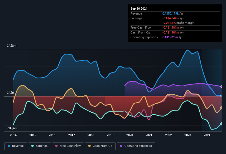Toggle the Revenue legend button
The image size is (226, 154).
coord(16,146)
